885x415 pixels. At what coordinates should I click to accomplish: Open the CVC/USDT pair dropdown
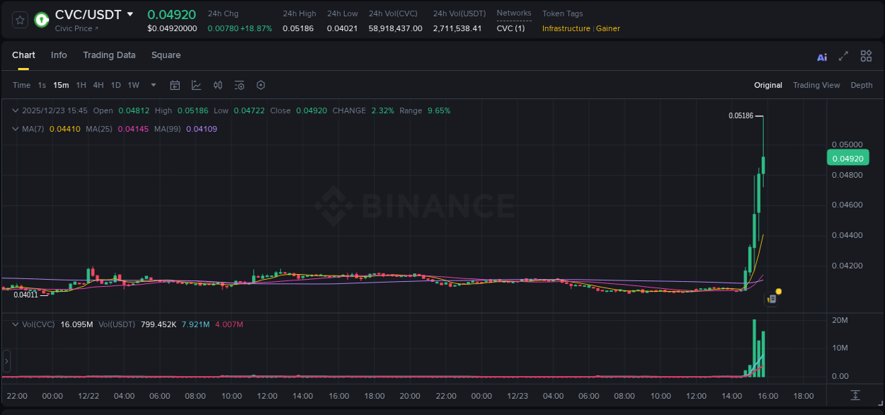point(130,13)
